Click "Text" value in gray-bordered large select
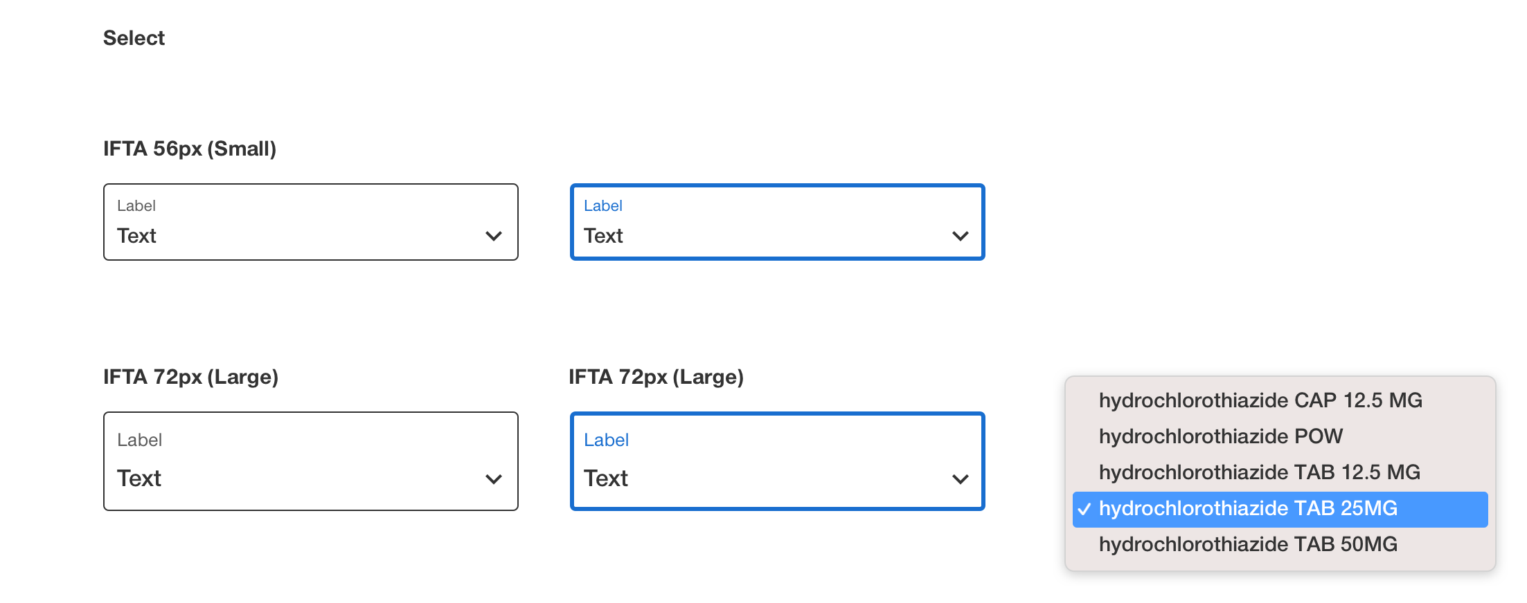The image size is (1527, 603). (x=139, y=479)
